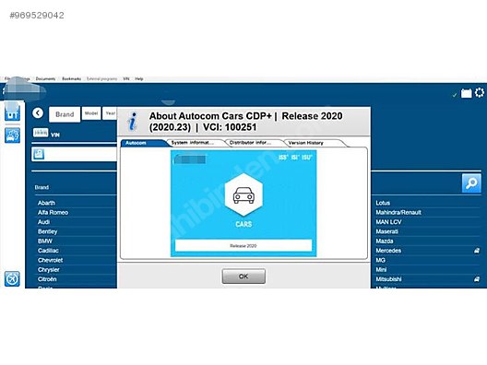487x365 pixels.
Task: Choose Maserati from brand list
Action: 387,231
